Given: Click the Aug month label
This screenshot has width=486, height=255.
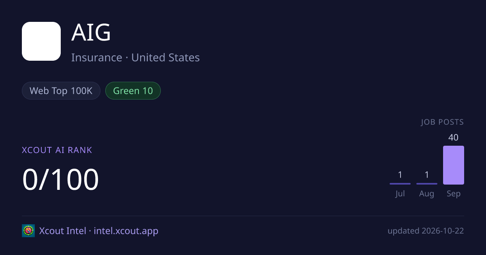Looking at the screenshot, I should [427, 194].
